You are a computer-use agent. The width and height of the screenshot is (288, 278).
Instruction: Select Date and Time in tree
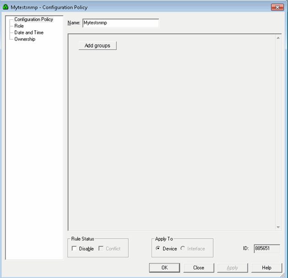[29, 33]
